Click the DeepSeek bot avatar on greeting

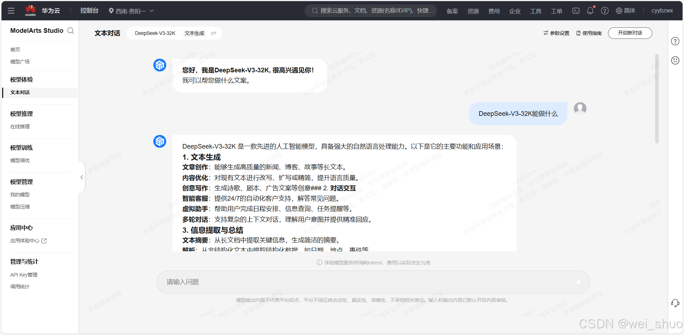(160, 65)
